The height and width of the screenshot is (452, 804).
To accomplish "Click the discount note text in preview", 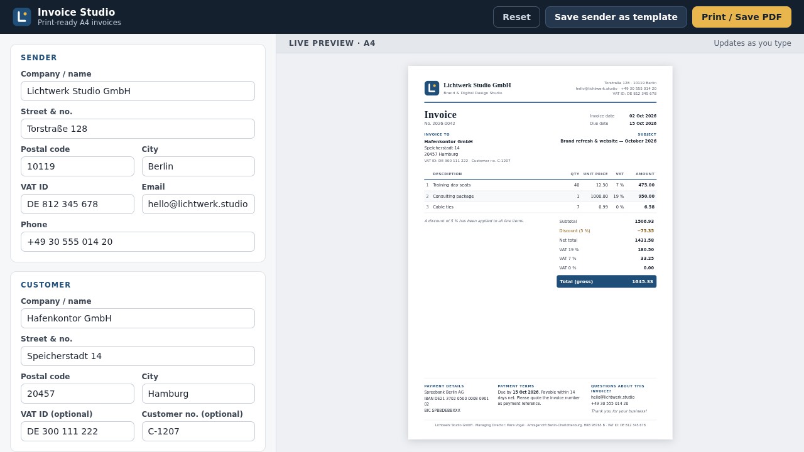I will tap(474, 221).
